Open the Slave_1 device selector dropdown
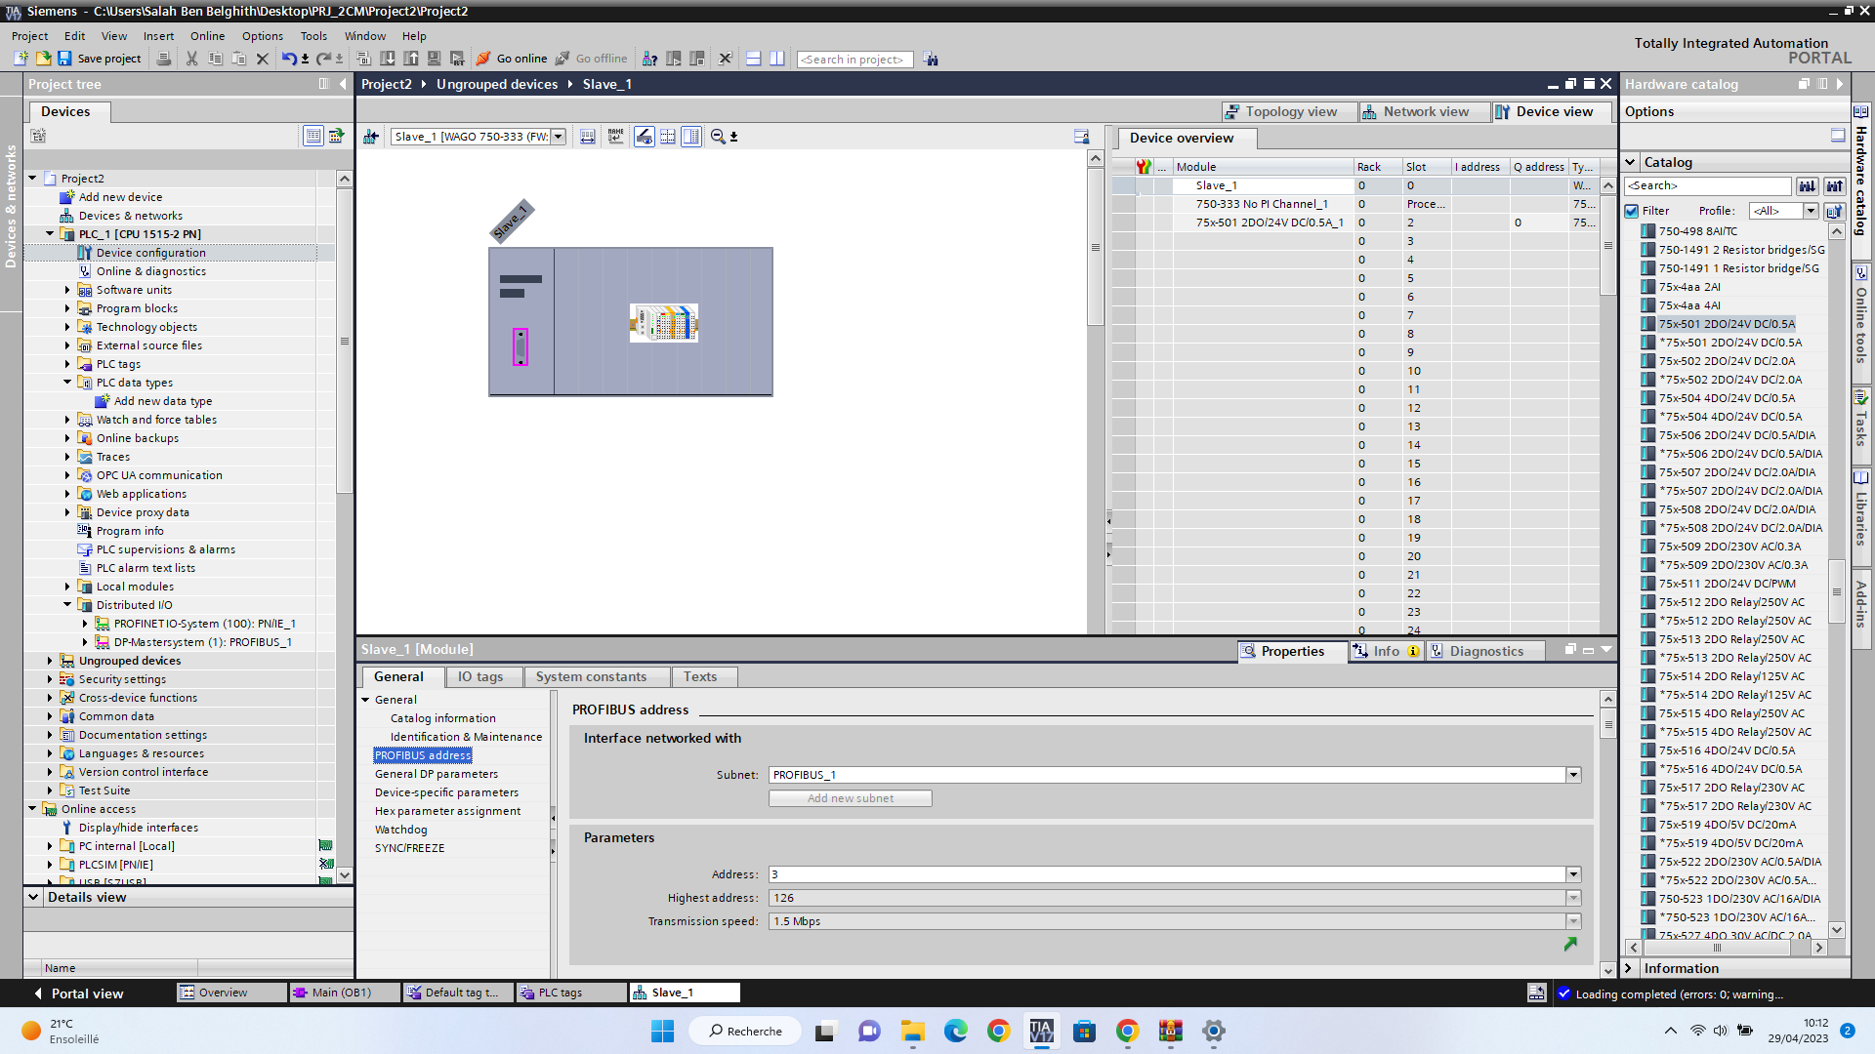 coord(559,137)
